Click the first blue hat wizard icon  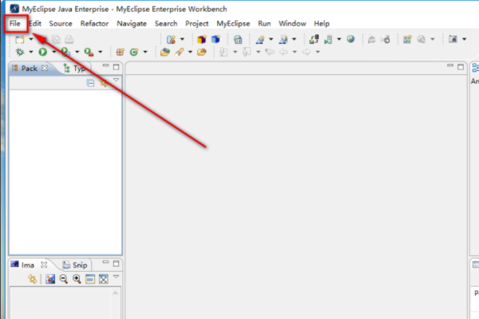coord(260,39)
